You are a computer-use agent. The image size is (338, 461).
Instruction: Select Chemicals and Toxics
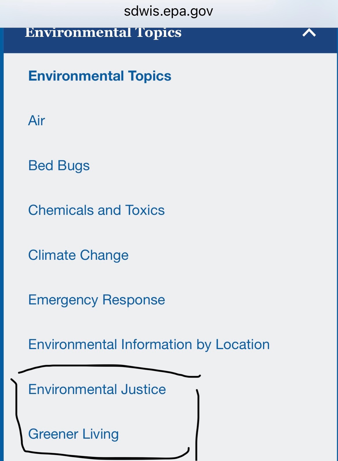[96, 210]
